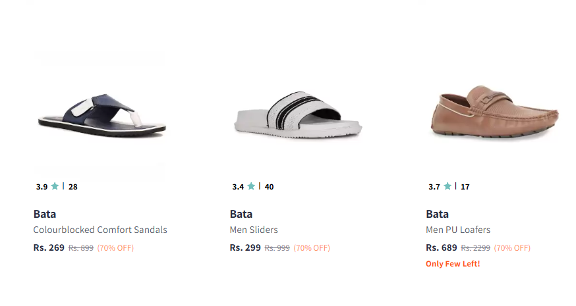Click the Bata brand above Men Sliders
Image resolution: width=576 pixels, height=306 pixels.
pos(241,214)
